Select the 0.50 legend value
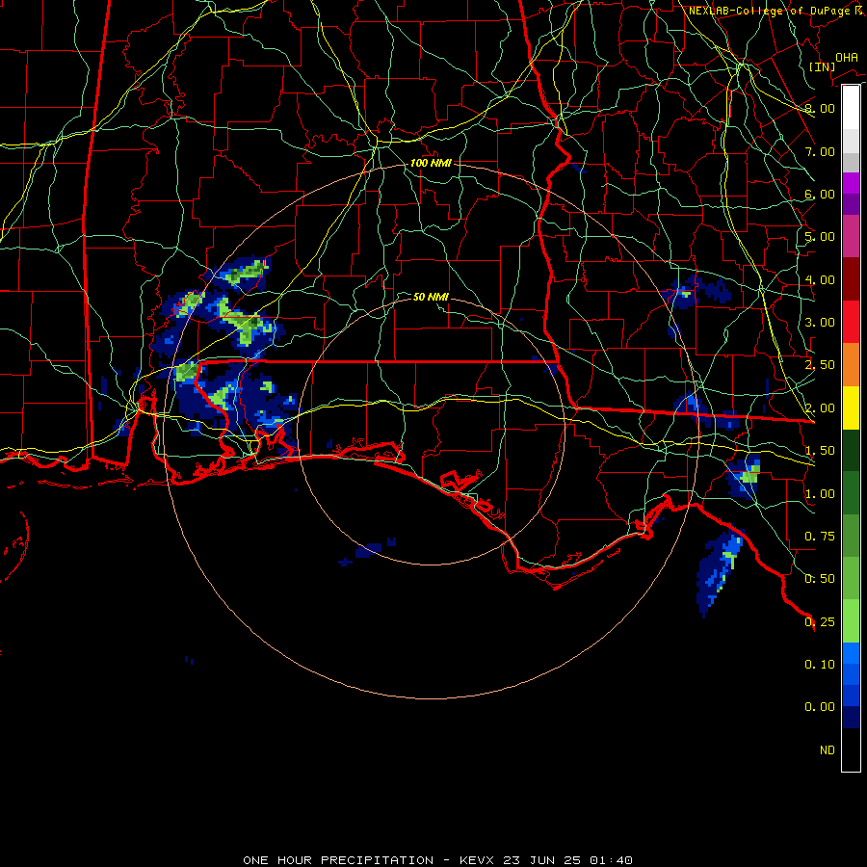The width and height of the screenshot is (867, 867). (820, 579)
